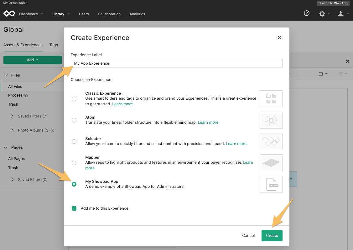Open the Analytics menu
The height and width of the screenshot is (250, 353).
(137, 14)
